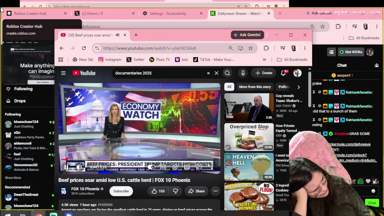384x216 pixels.
Task: Open media controls icon in YouTube window
Action: [283, 48]
